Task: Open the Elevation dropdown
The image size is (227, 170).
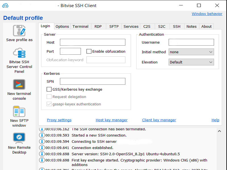Action: point(191,62)
